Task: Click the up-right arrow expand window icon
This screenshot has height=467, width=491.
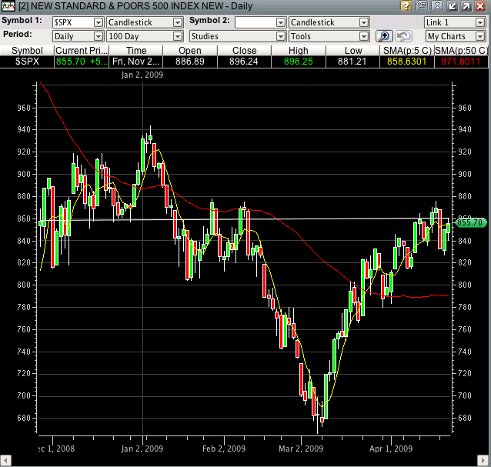Action: coord(467,7)
